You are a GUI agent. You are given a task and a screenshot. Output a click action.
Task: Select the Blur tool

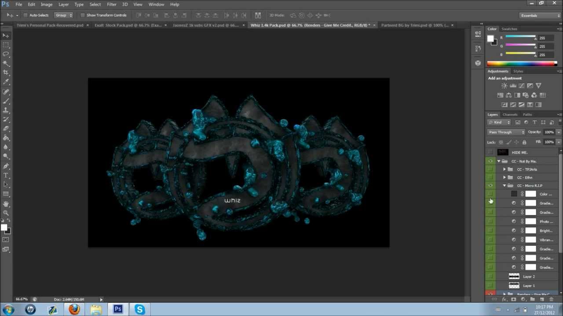click(6, 147)
